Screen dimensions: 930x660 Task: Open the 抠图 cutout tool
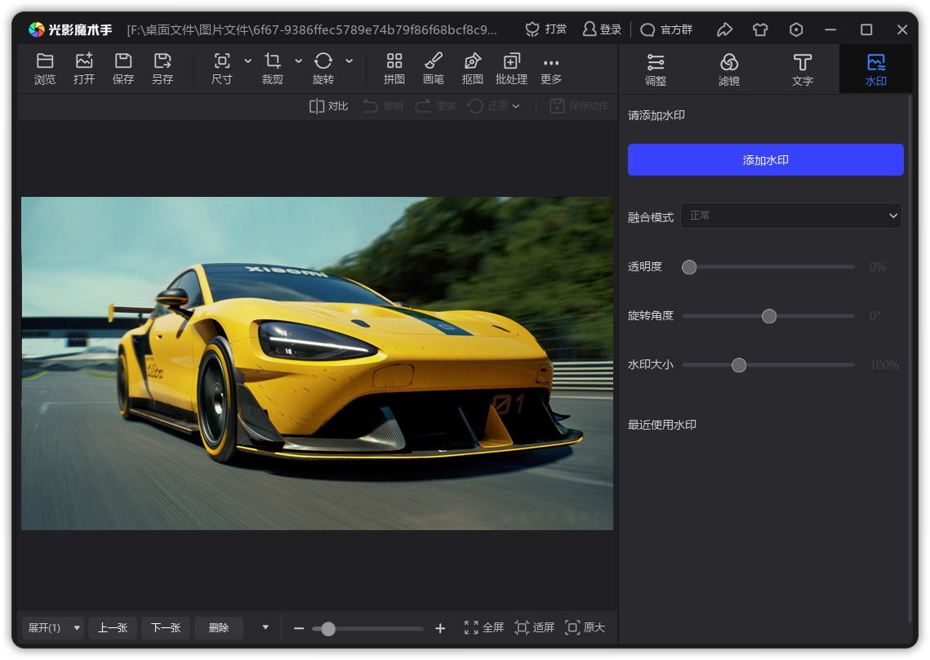click(x=473, y=69)
